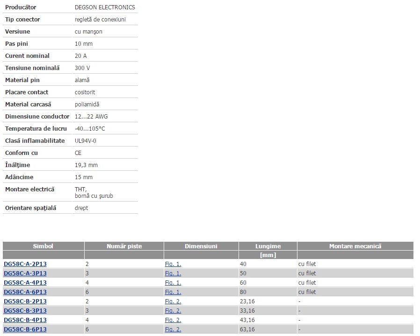Click the Lungime column header
The image size is (420, 336).
coord(268,246)
